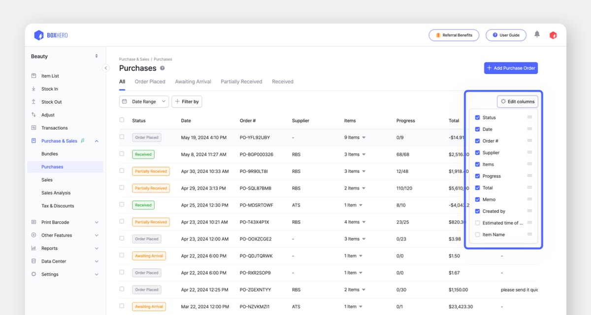Click the Item List sidebar icon
The height and width of the screenshot is (315, 591).
point(33,76)
